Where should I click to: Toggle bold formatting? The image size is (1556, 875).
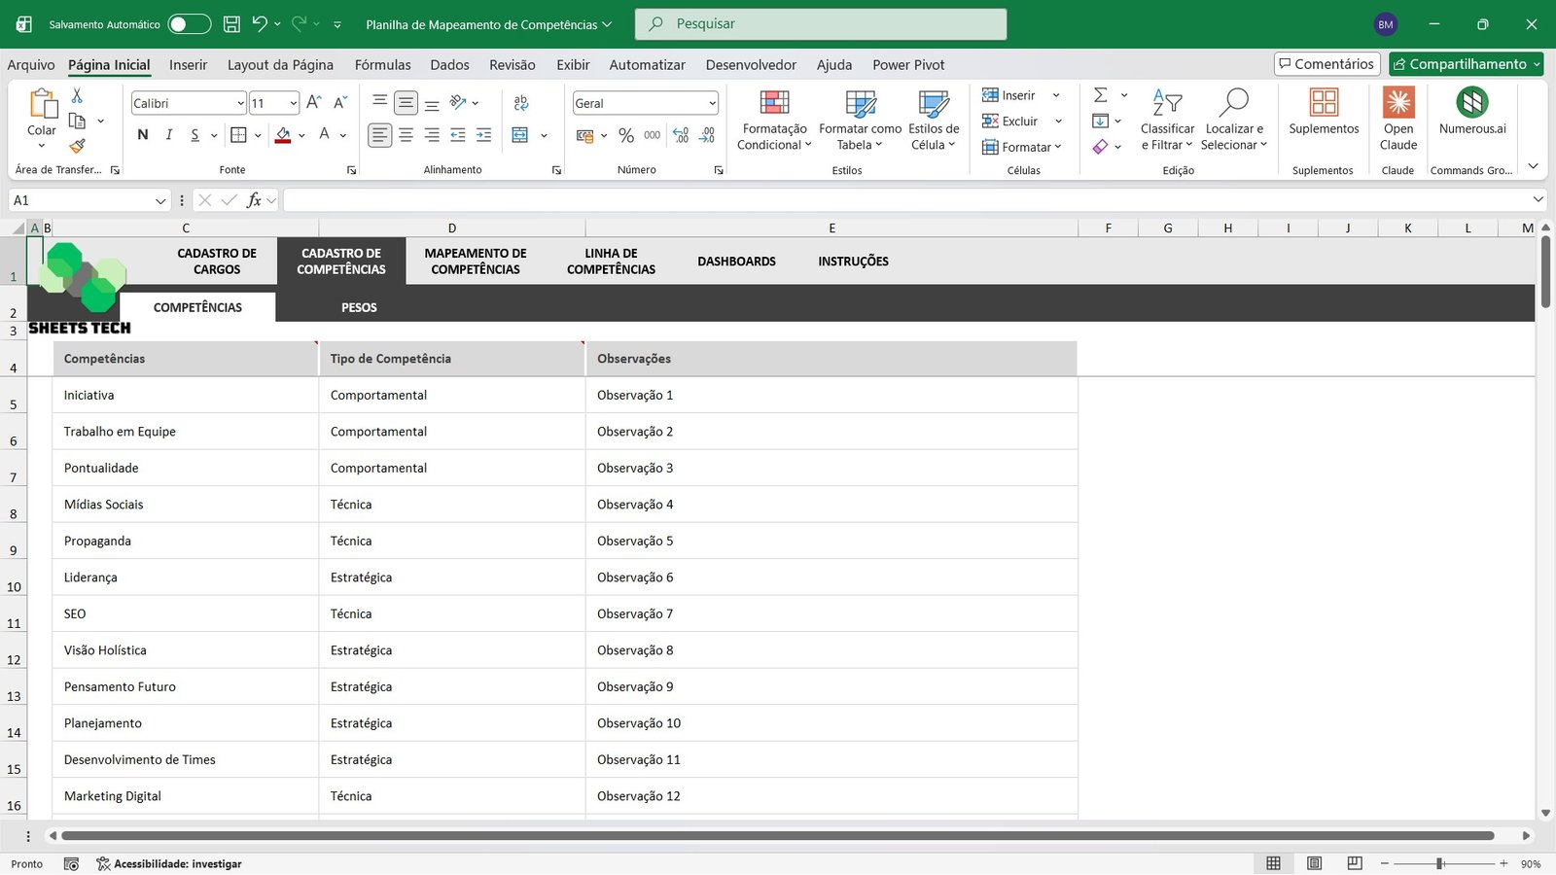click(142, 135)
